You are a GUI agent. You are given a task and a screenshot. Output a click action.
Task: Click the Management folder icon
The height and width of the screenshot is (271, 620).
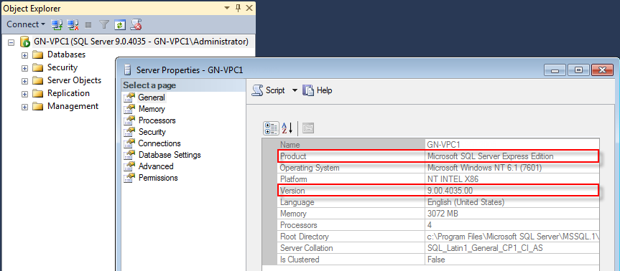(37, 107)
